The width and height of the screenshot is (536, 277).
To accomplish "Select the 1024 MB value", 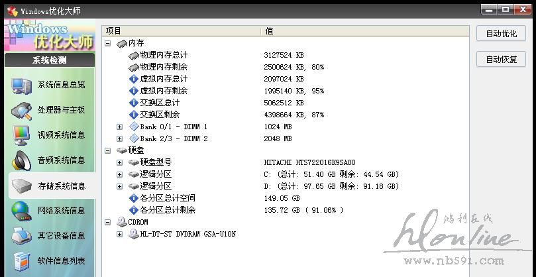I will pyautogui.click(x=278, y=127).
